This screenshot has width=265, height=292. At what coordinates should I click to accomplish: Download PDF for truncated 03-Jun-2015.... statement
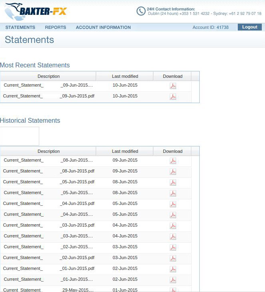point(173,237)
